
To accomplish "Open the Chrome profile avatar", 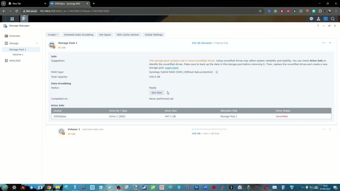I will (x=330, y=11).
